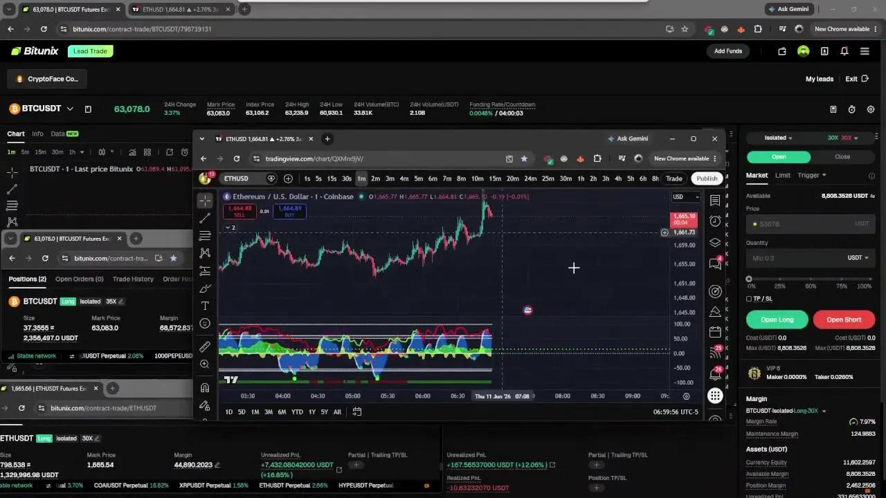886x498 pixels.
Task: Set quantity slider to 100% mark
Action: point(870,279)
